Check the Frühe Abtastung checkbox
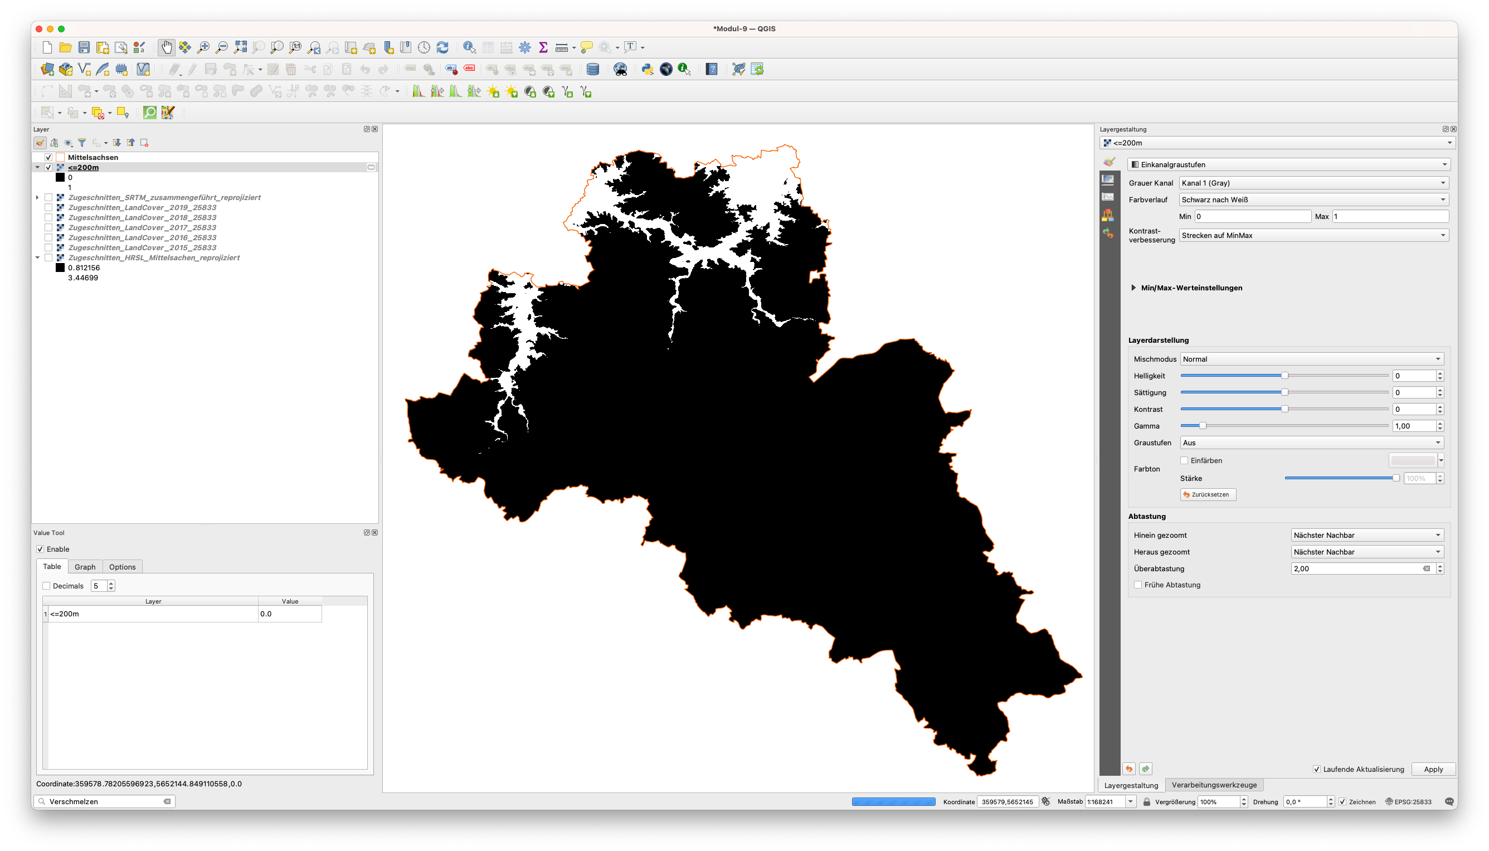This screenshot has width=1489, height=851. tap(1138, 585)
